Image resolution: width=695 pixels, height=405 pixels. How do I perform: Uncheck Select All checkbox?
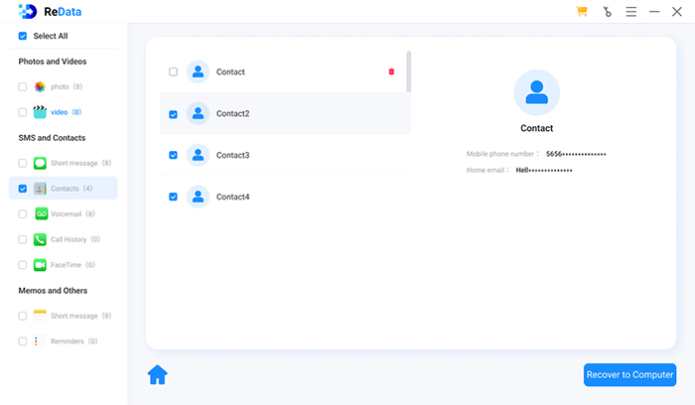23,36
